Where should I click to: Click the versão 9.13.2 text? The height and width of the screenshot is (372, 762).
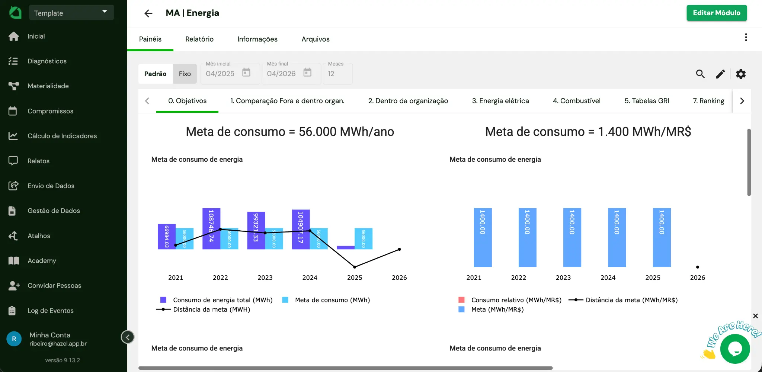coord(63,360)
